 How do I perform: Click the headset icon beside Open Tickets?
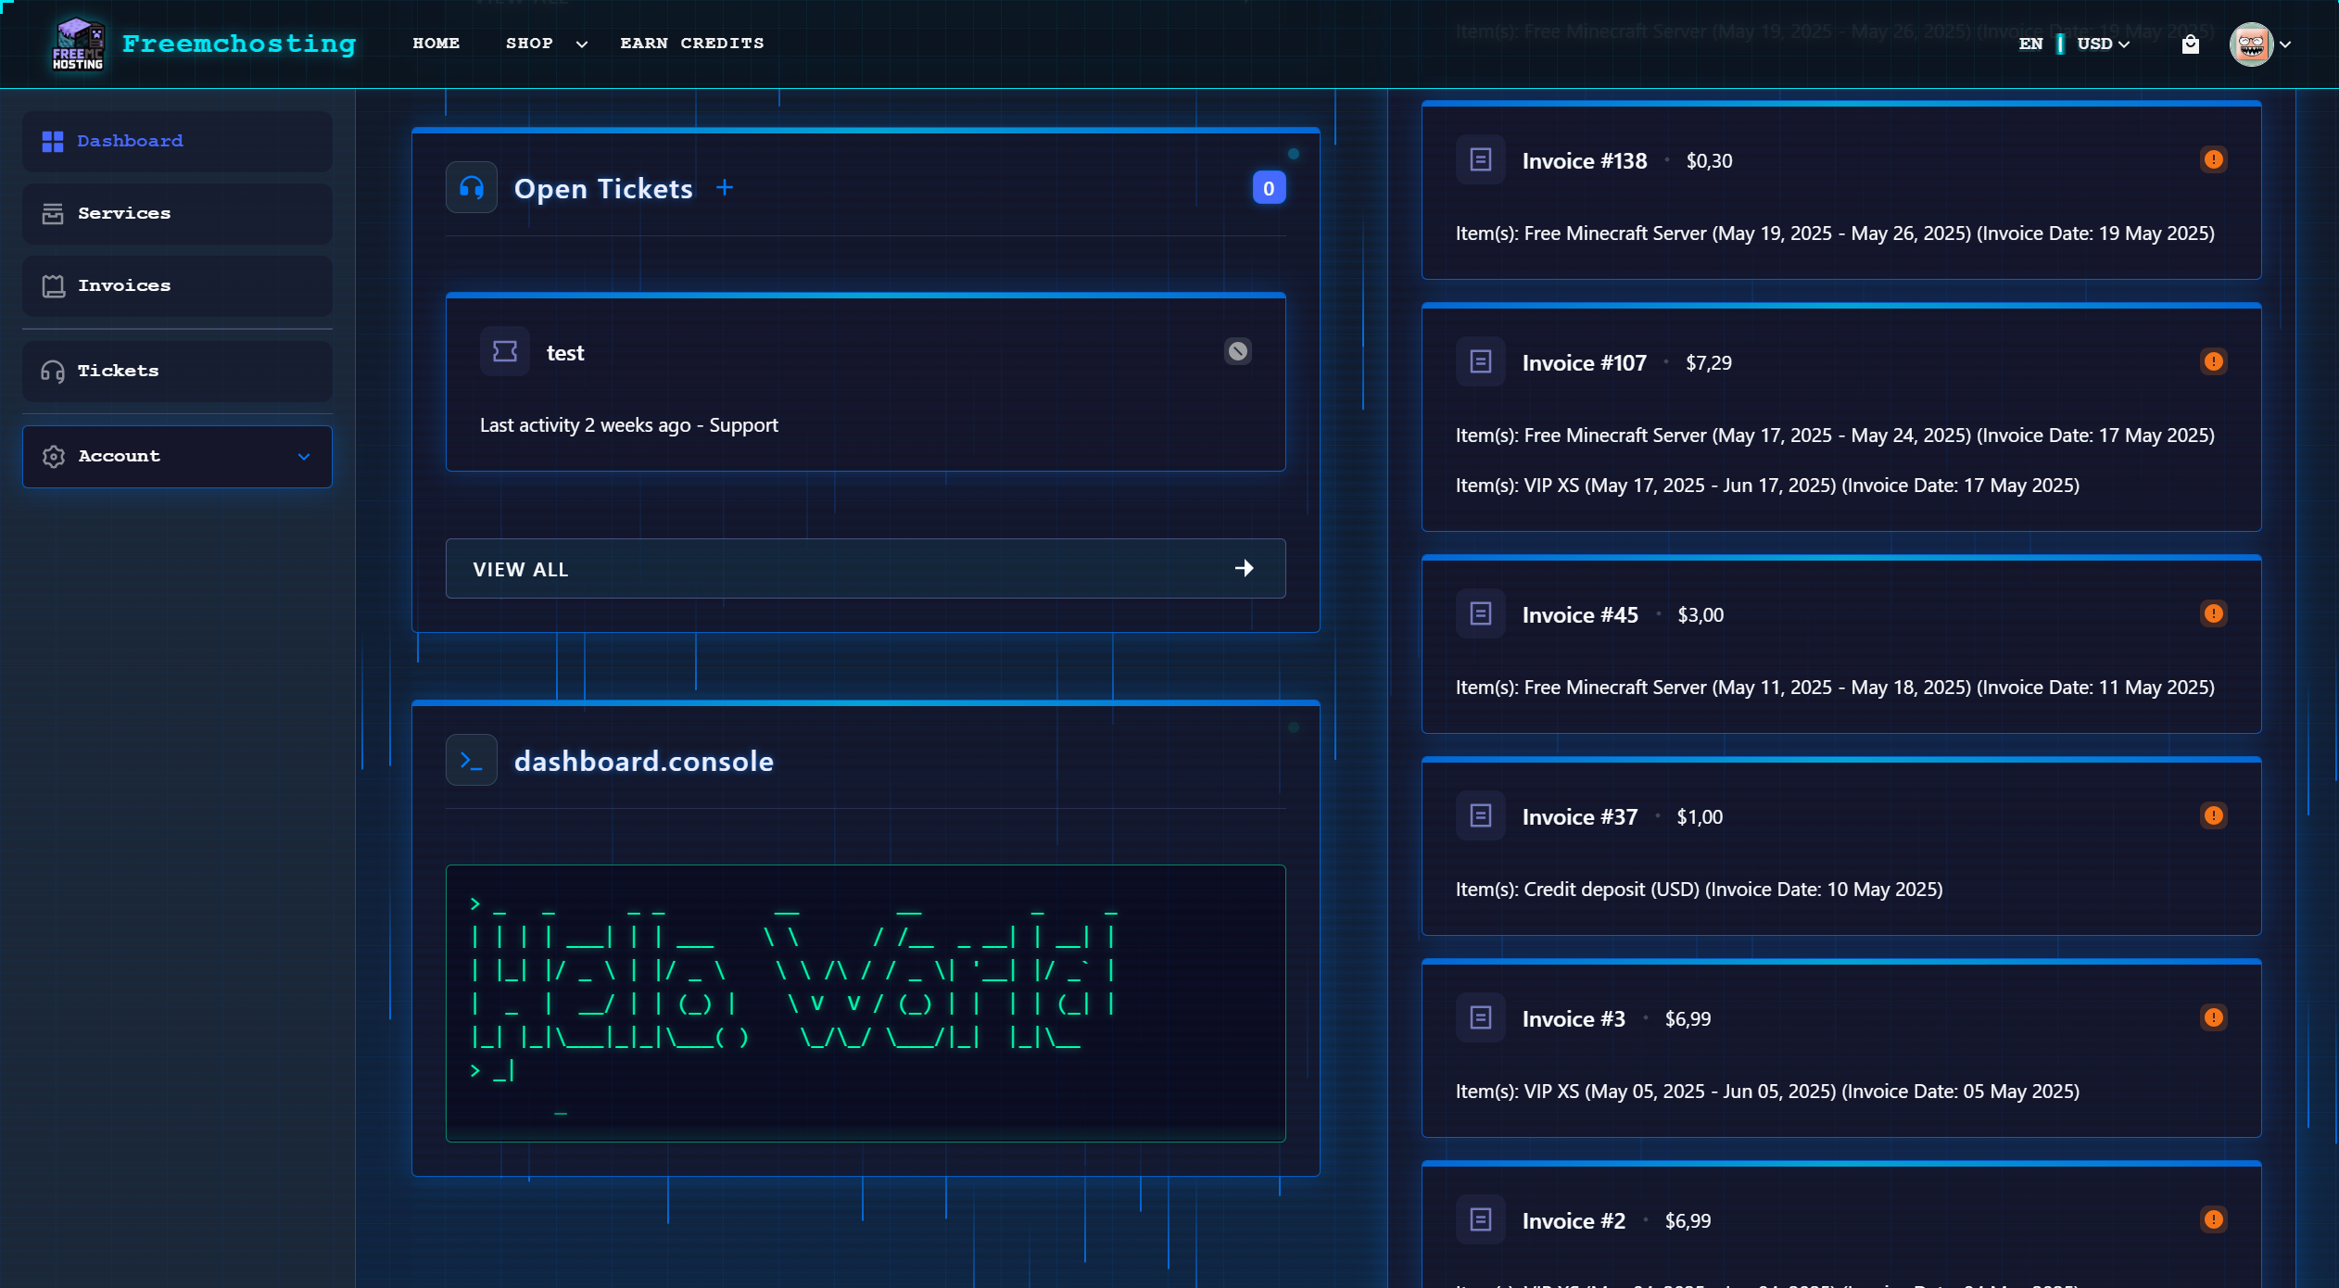(472, 188)
